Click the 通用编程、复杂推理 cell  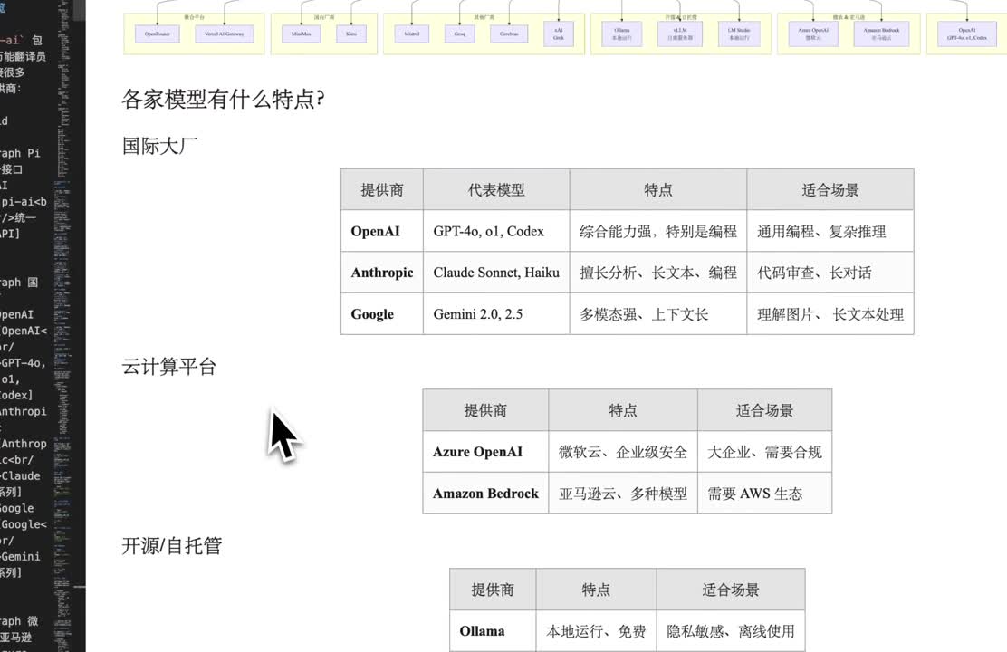(830, 231)
